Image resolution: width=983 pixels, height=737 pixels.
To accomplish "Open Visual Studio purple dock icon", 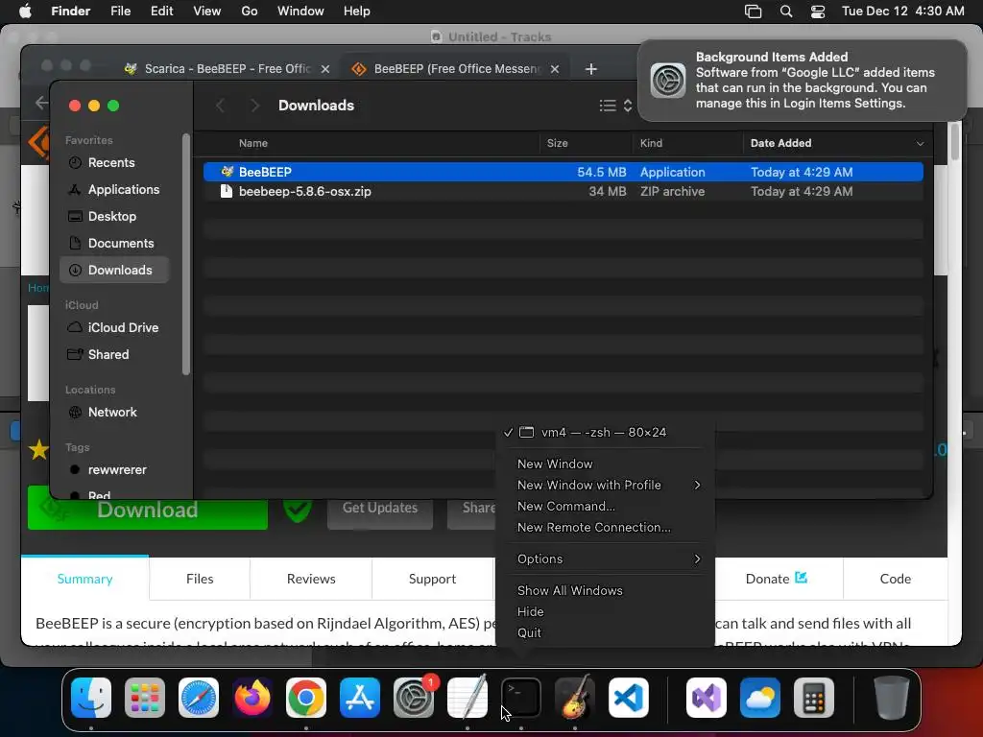I will [x=707, y=698].
